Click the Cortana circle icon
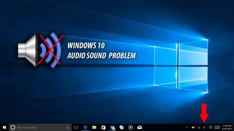The image size is (234, 131). 13,127
